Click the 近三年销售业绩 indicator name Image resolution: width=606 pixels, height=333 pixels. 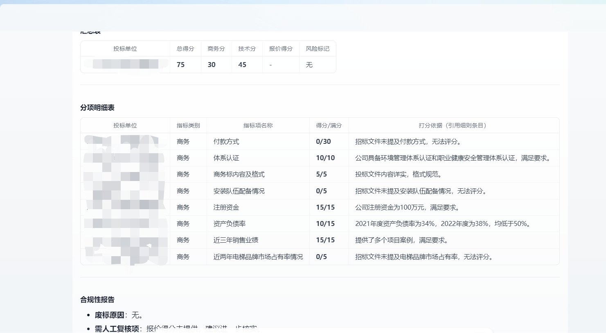point(236,240)
